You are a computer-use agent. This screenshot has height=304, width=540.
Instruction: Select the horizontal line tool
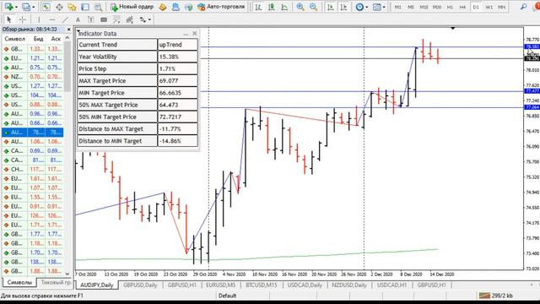(x=52, y=19)
